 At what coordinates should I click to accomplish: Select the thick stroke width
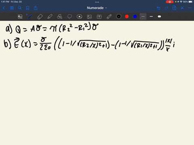click(x=159, y=17)
